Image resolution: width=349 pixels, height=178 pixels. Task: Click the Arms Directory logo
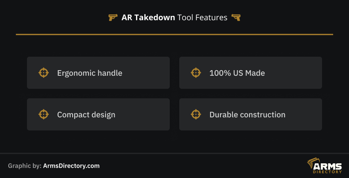tap(324, 166)
